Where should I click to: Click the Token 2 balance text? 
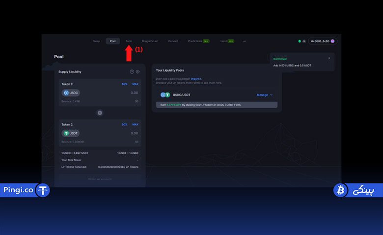73,141
